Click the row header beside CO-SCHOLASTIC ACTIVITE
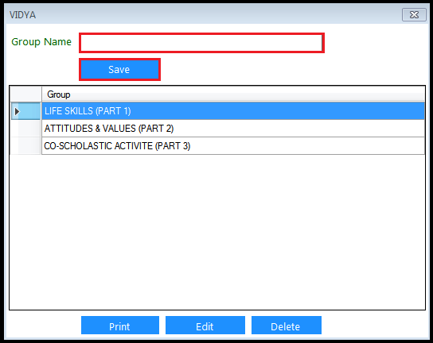Viewport: 433px width, 343px height. (25, 146)
